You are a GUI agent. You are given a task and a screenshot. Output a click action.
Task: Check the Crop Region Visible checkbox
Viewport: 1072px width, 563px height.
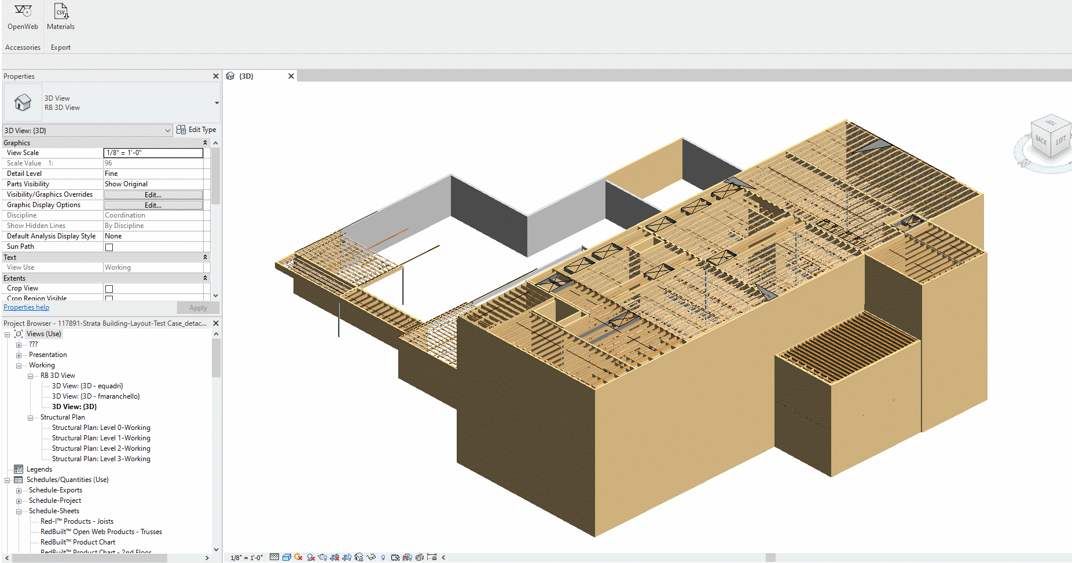tap(109, 299)
